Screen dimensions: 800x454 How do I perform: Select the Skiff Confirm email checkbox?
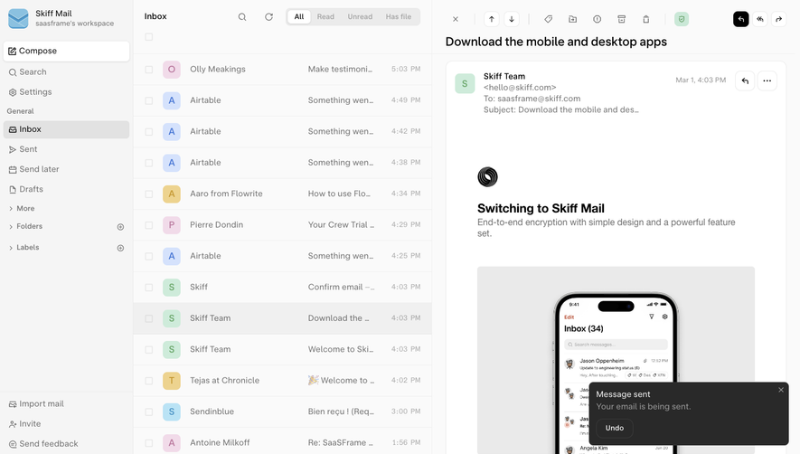(x=149, y=288)
